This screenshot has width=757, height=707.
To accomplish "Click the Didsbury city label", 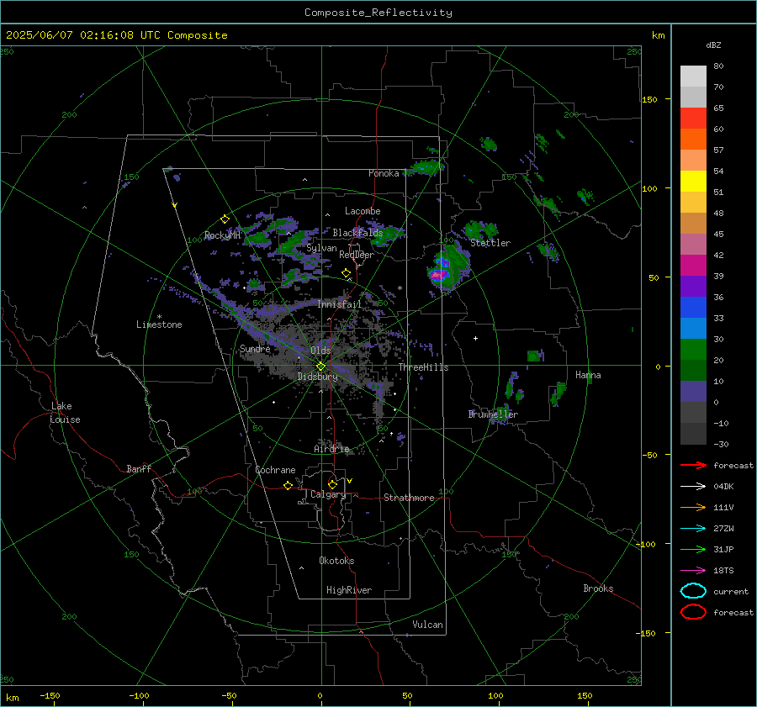I will [x=317, y=377].
